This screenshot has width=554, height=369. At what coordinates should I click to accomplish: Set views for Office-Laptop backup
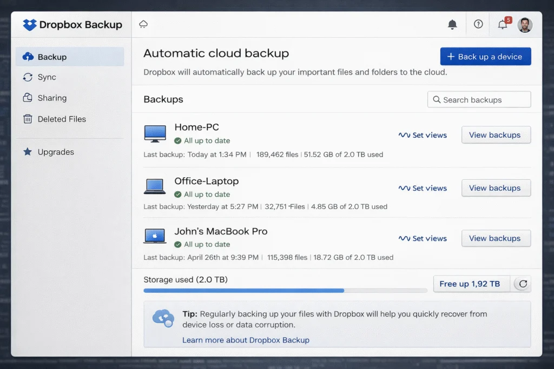coord(423,188)
